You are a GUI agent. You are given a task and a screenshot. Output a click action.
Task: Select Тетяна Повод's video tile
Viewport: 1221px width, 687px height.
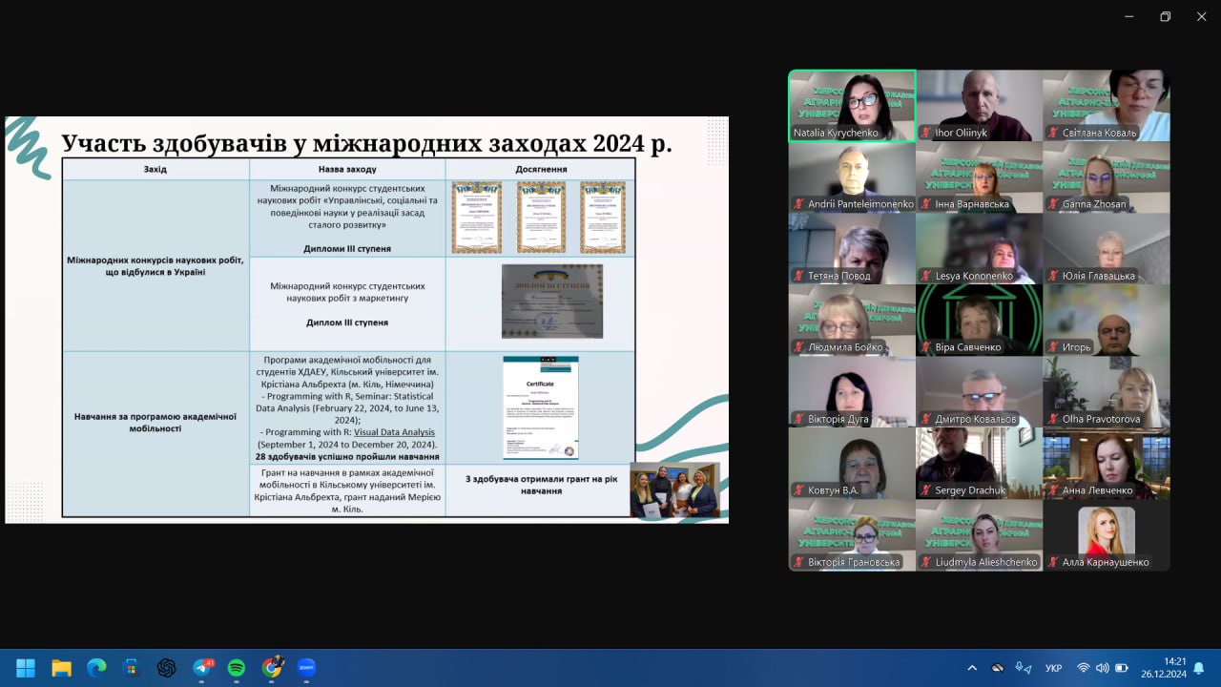[x=852, y=249]
